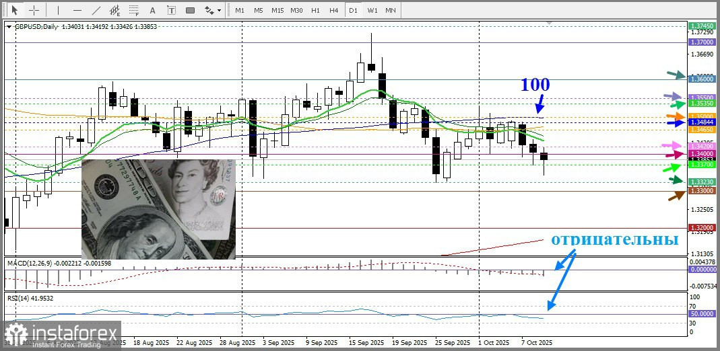Screen dimensions: 720x351
Task: Select the 1.35500 price level label
Action: [x=702, y=98]
